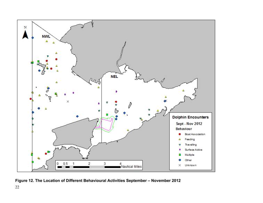Select the 'Boat Association' legend label

click(x=195, y=134)
